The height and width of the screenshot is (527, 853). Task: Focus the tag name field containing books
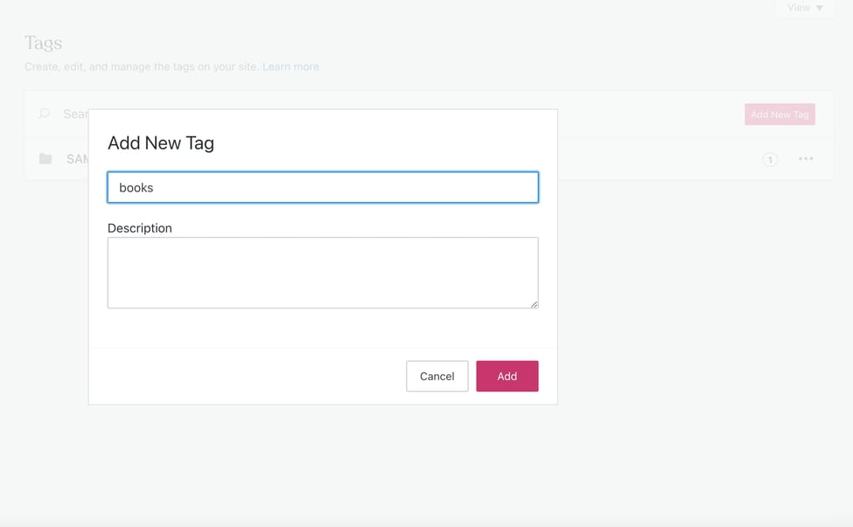[323, 187]
